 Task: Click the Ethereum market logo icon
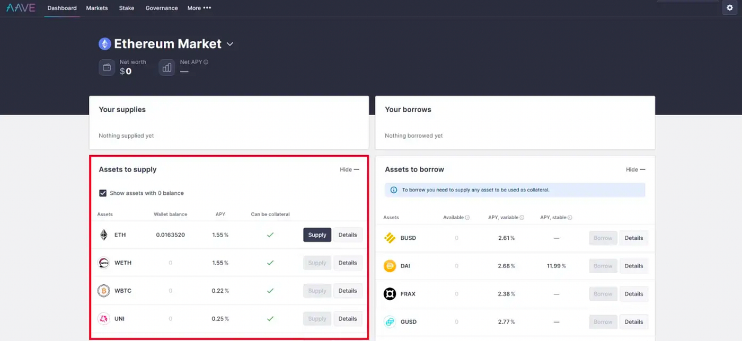(x=105, y=44)
